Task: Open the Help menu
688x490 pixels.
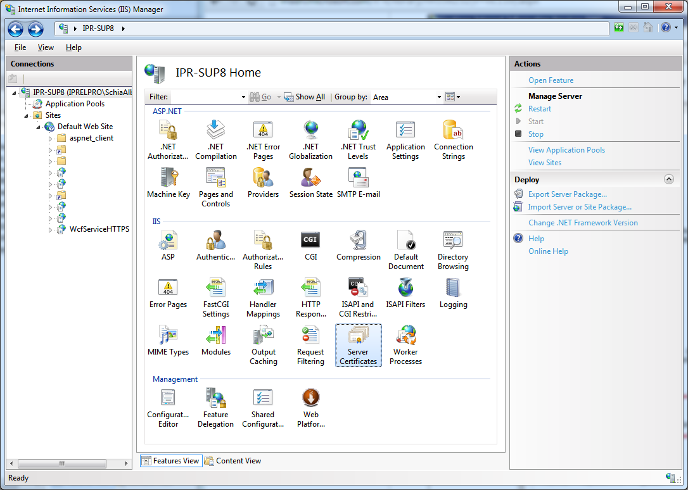Action: (x=73, y=47)
